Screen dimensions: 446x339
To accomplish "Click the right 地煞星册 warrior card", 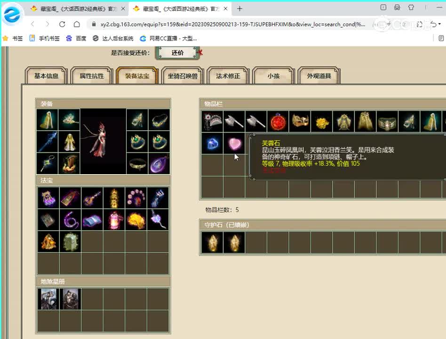I will click(70, 299).
